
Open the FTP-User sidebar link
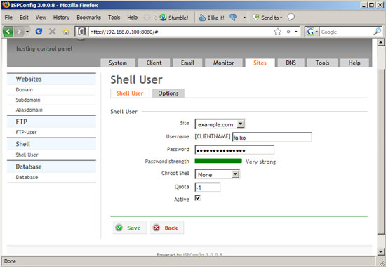(x=26, y=132)
